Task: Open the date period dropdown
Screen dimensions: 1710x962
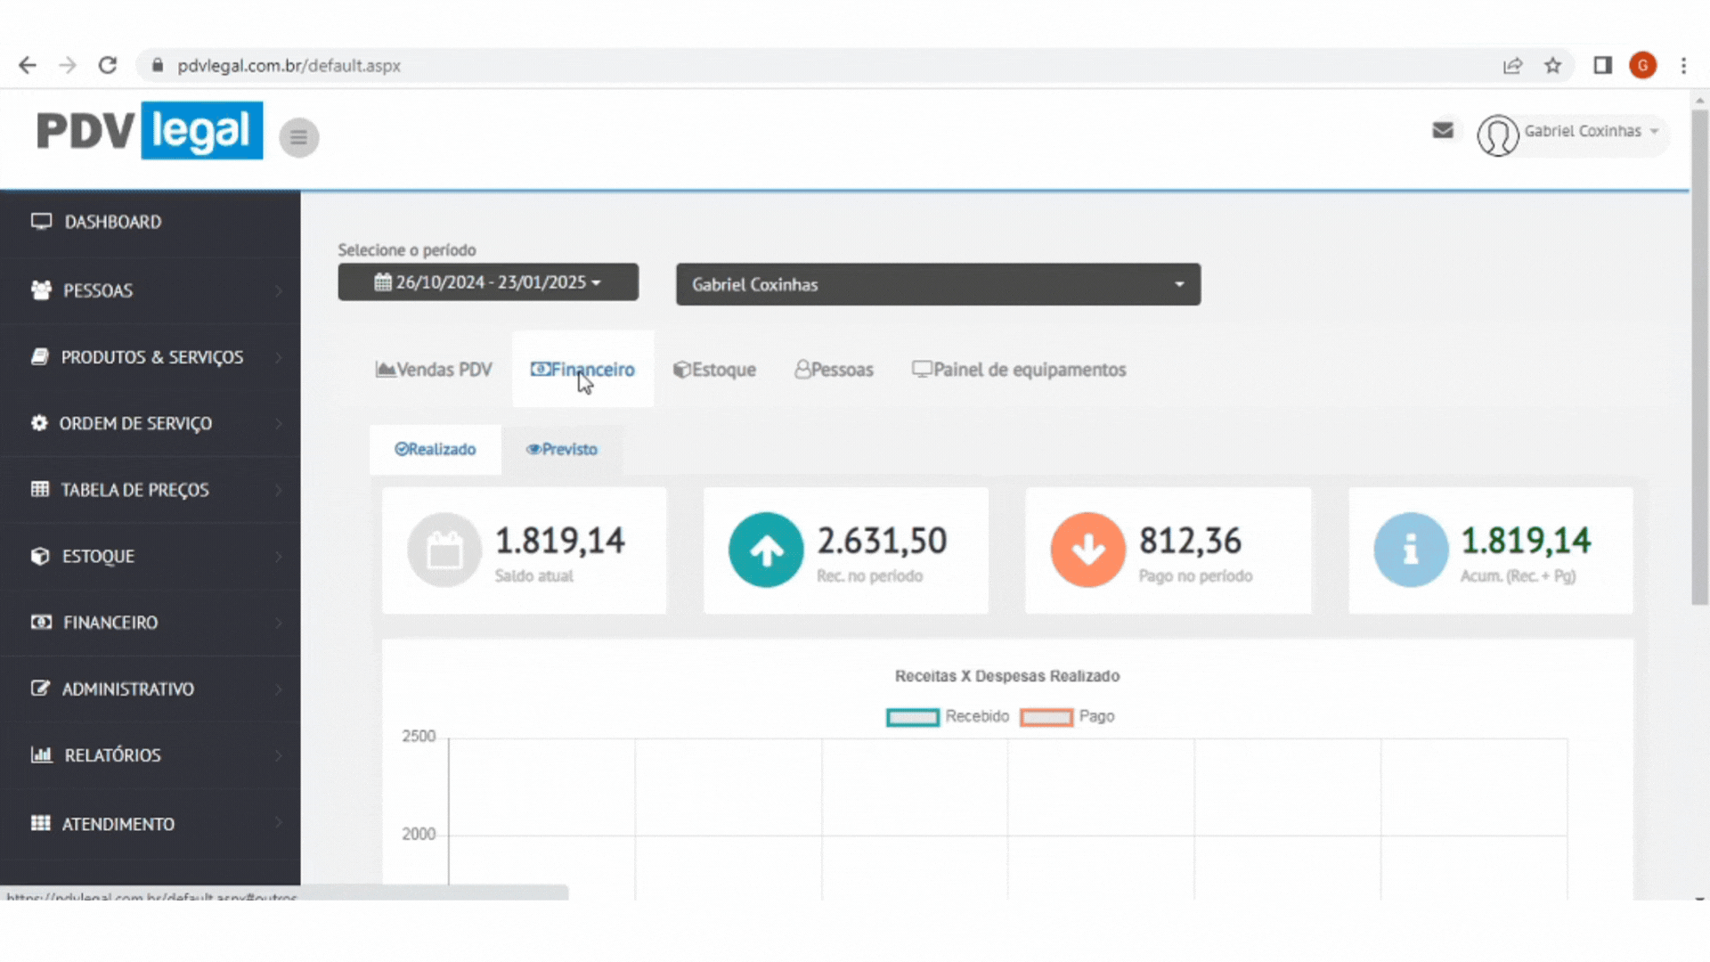Action: click(x=488, y=282)
